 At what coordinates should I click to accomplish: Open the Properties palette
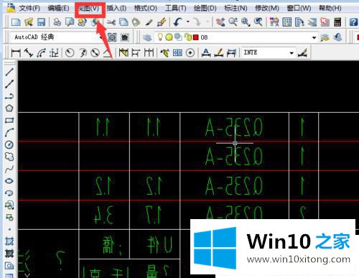coord(274,22)
